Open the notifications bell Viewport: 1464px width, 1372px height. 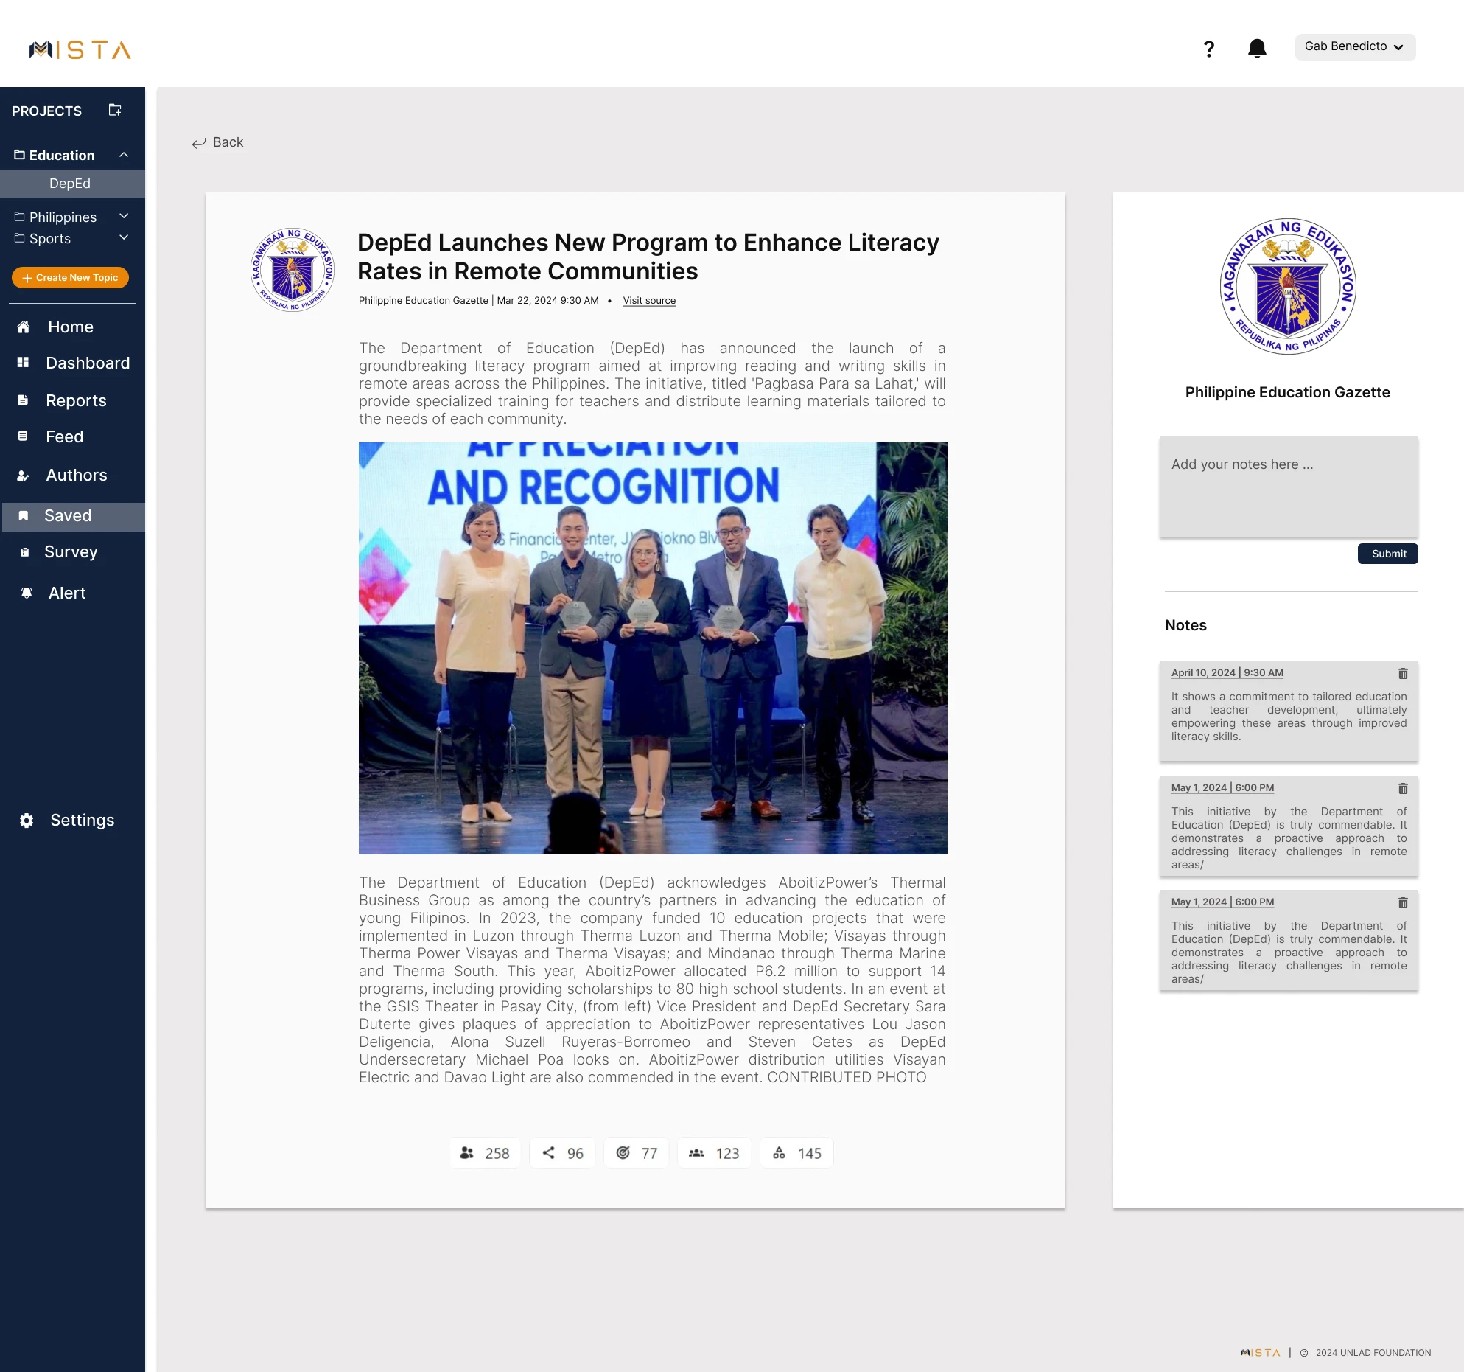pos(1257,49)
